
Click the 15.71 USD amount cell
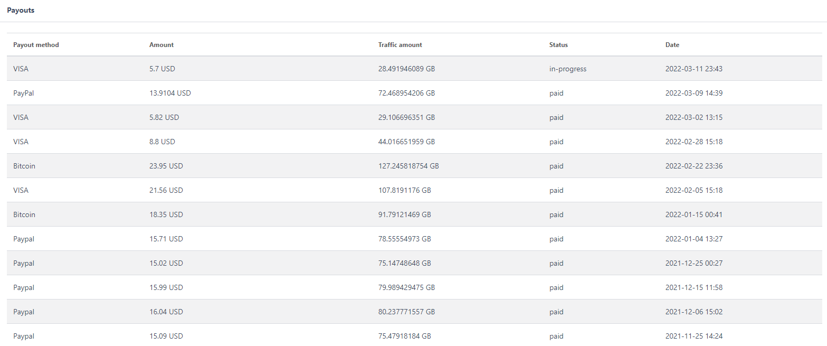[x=166, y=239]
